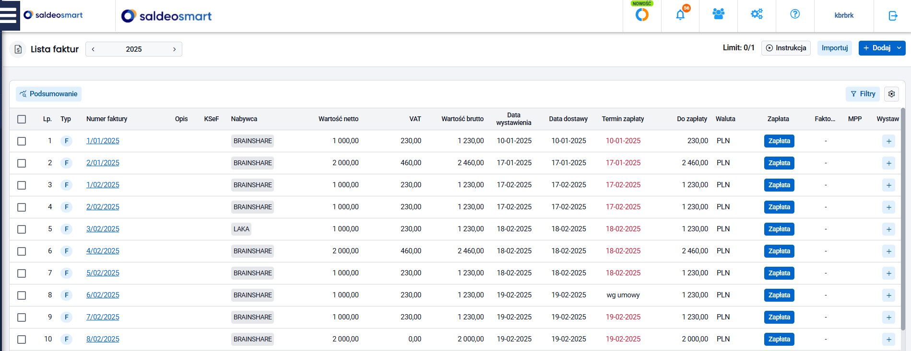Click the large saldeosmart logo
This screenshot has height=351, width=911.
pyautogui.click(x=166, y=16)
